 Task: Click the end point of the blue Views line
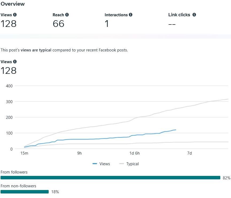click(x=176, y=130)
